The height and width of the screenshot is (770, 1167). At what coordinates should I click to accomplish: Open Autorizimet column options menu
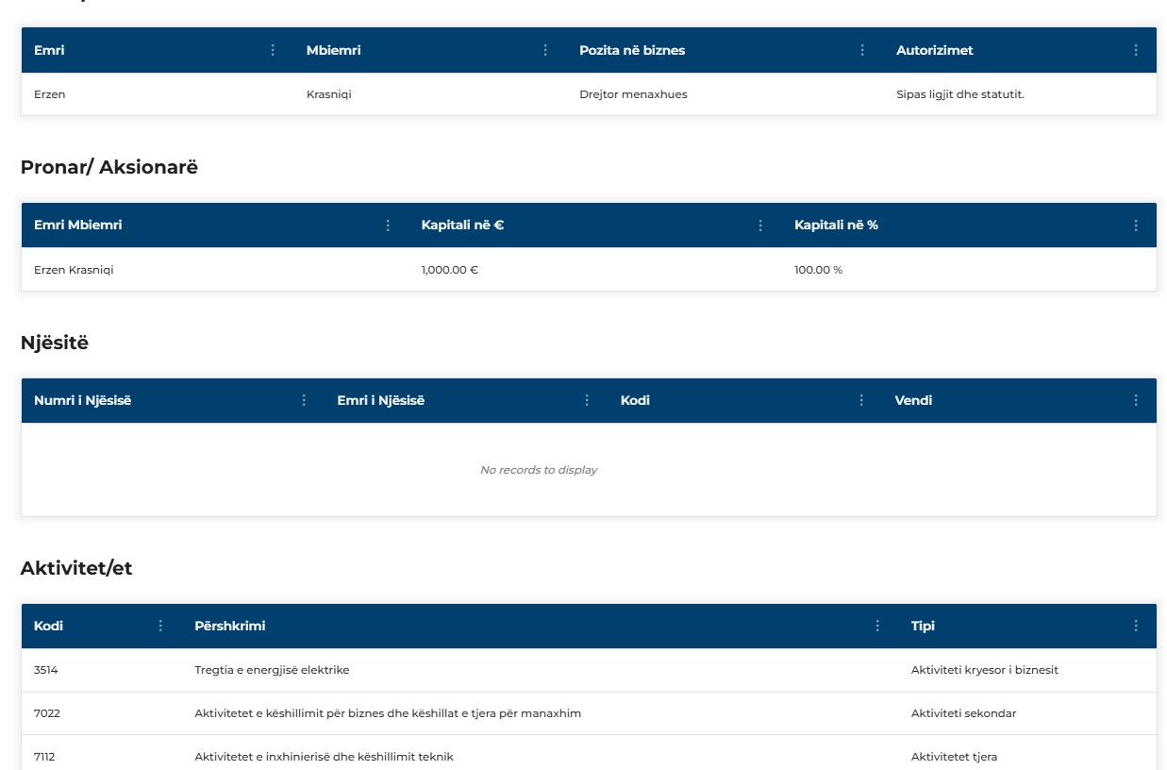tap(1136, 50)
